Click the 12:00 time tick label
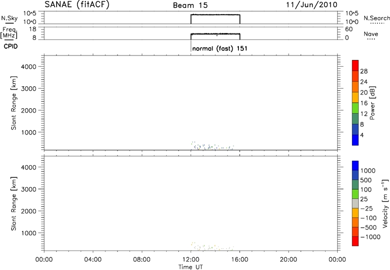Screen dimensions: 390x270 coord(191,260)
